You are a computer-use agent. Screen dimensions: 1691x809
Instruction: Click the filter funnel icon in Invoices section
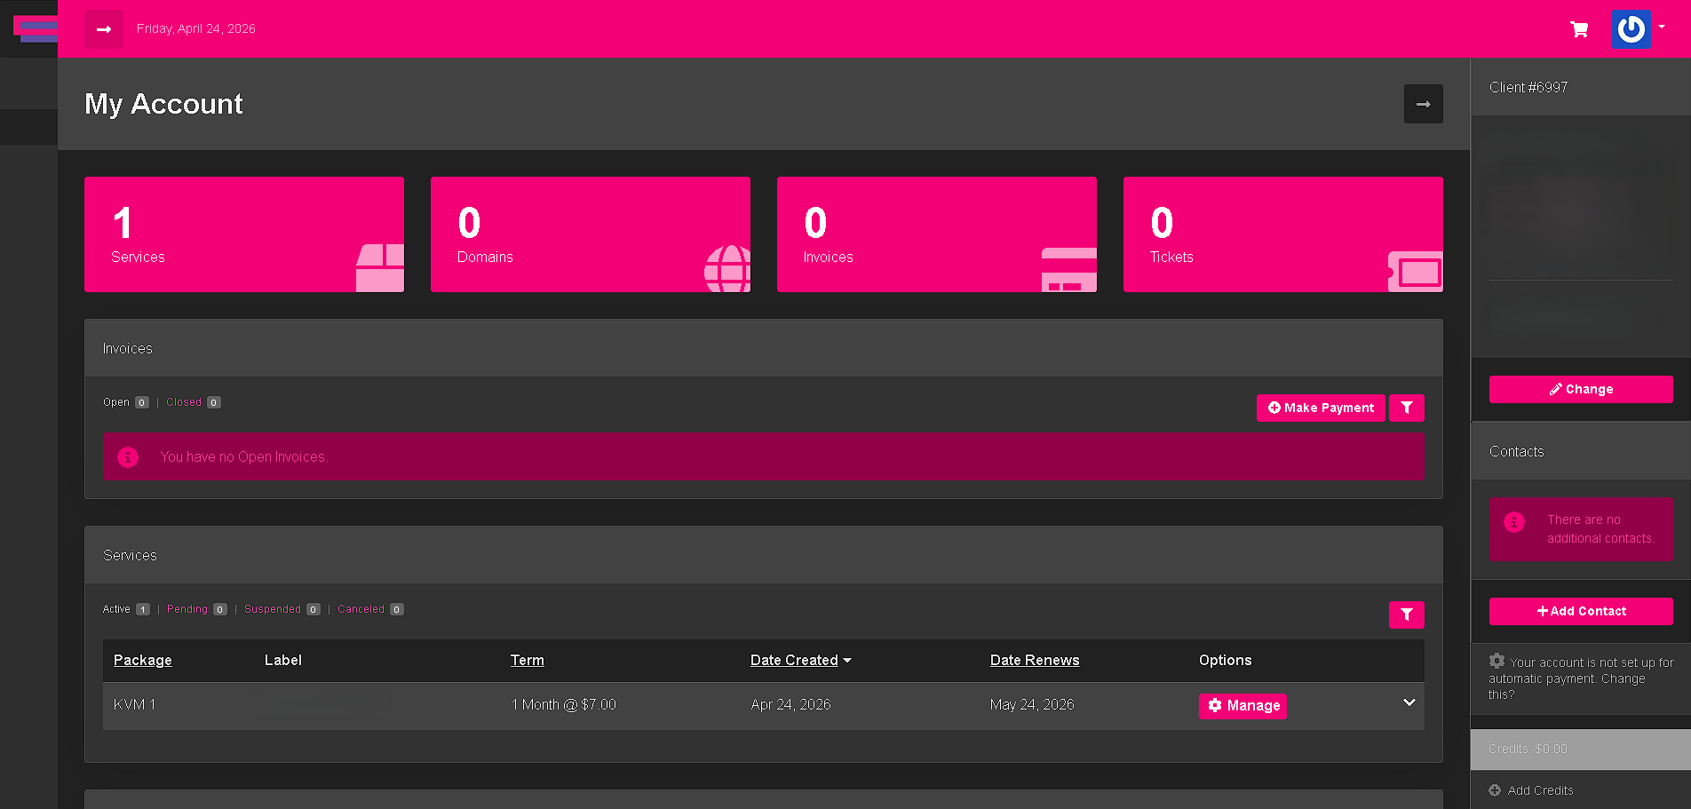coord(1406,408)
